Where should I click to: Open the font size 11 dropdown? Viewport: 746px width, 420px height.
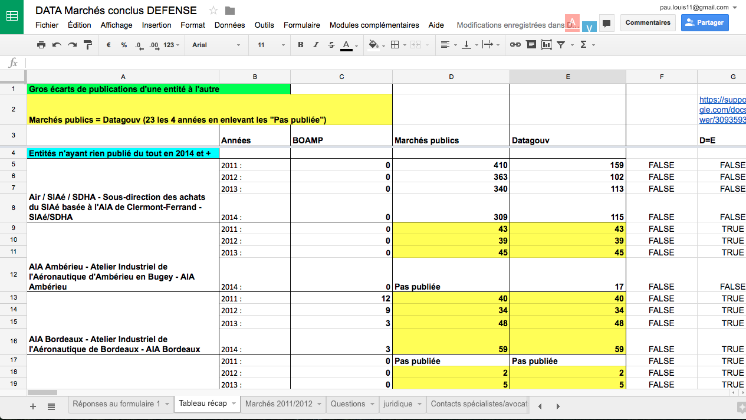(x=271, y=45)
